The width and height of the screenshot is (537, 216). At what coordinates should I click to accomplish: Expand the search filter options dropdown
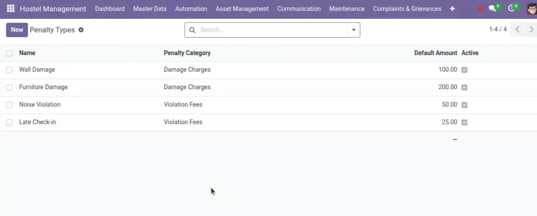pos(354,30)
